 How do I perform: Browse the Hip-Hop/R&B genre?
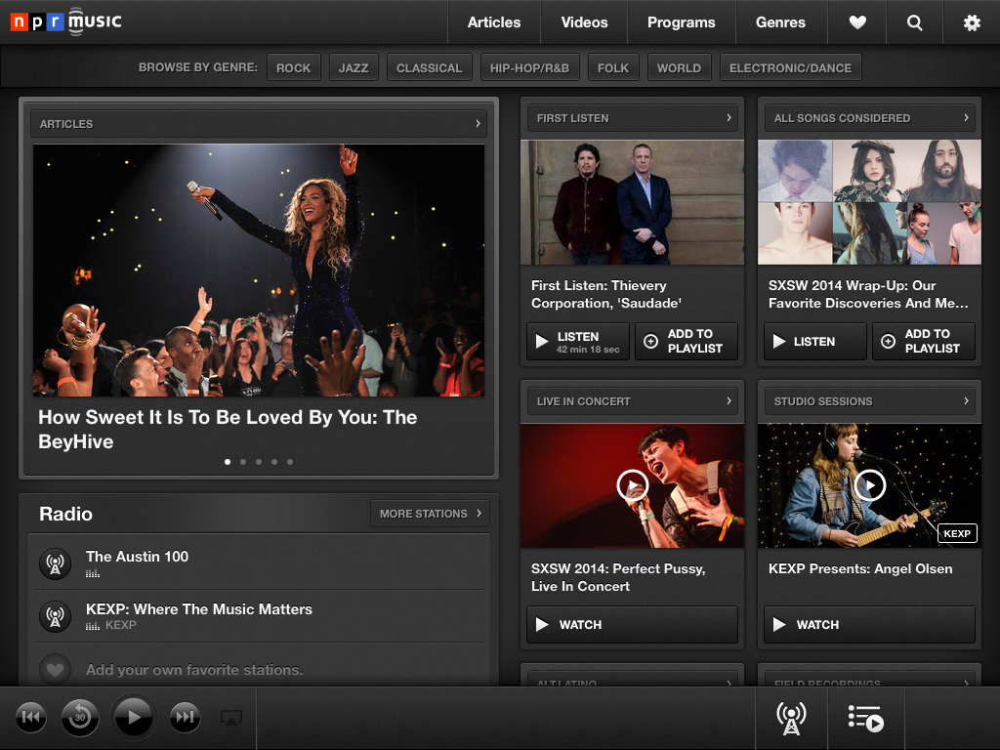pos(529,67)
